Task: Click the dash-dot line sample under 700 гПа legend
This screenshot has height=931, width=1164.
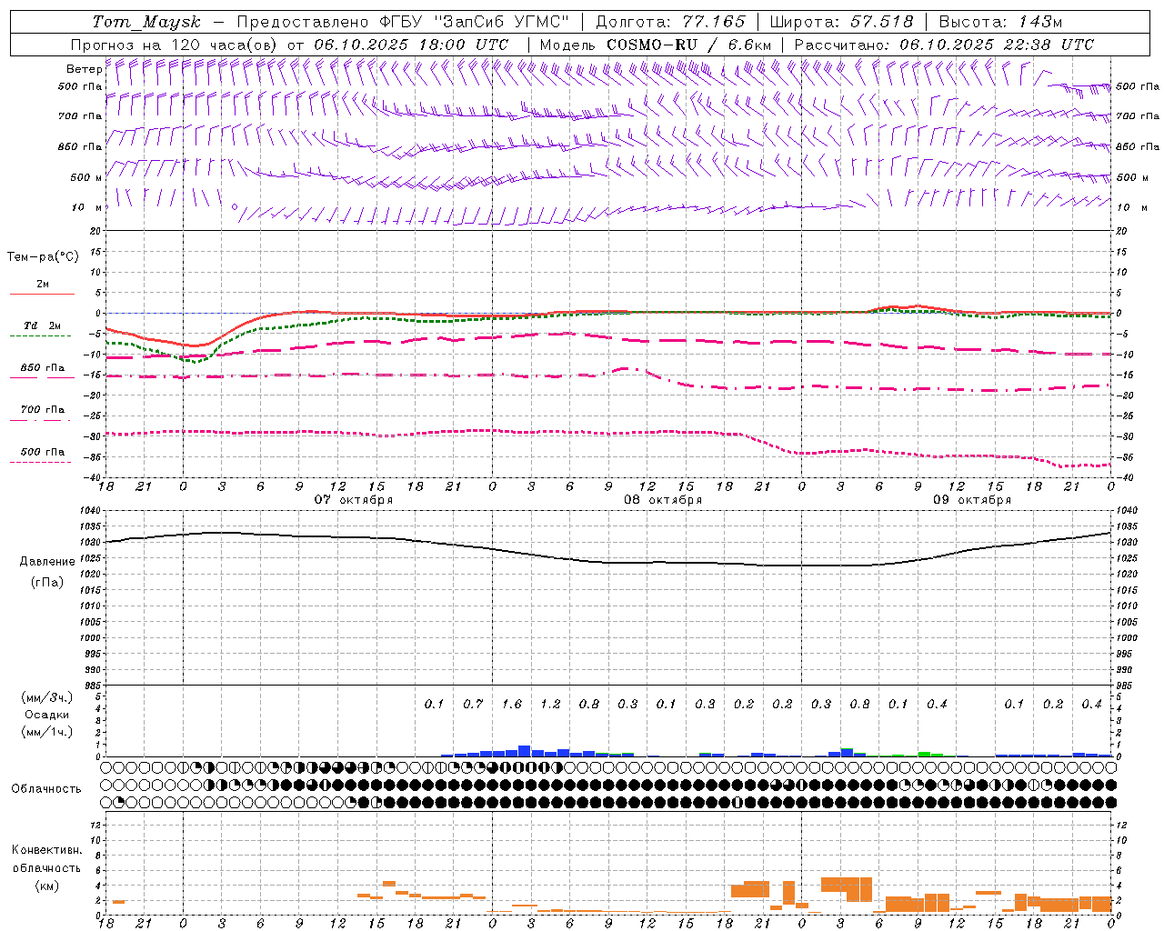Action: (x=41, y=420)
